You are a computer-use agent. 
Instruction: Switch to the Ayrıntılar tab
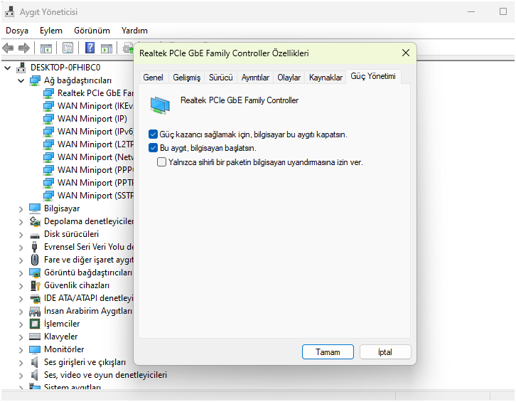(x=255, y=78)
